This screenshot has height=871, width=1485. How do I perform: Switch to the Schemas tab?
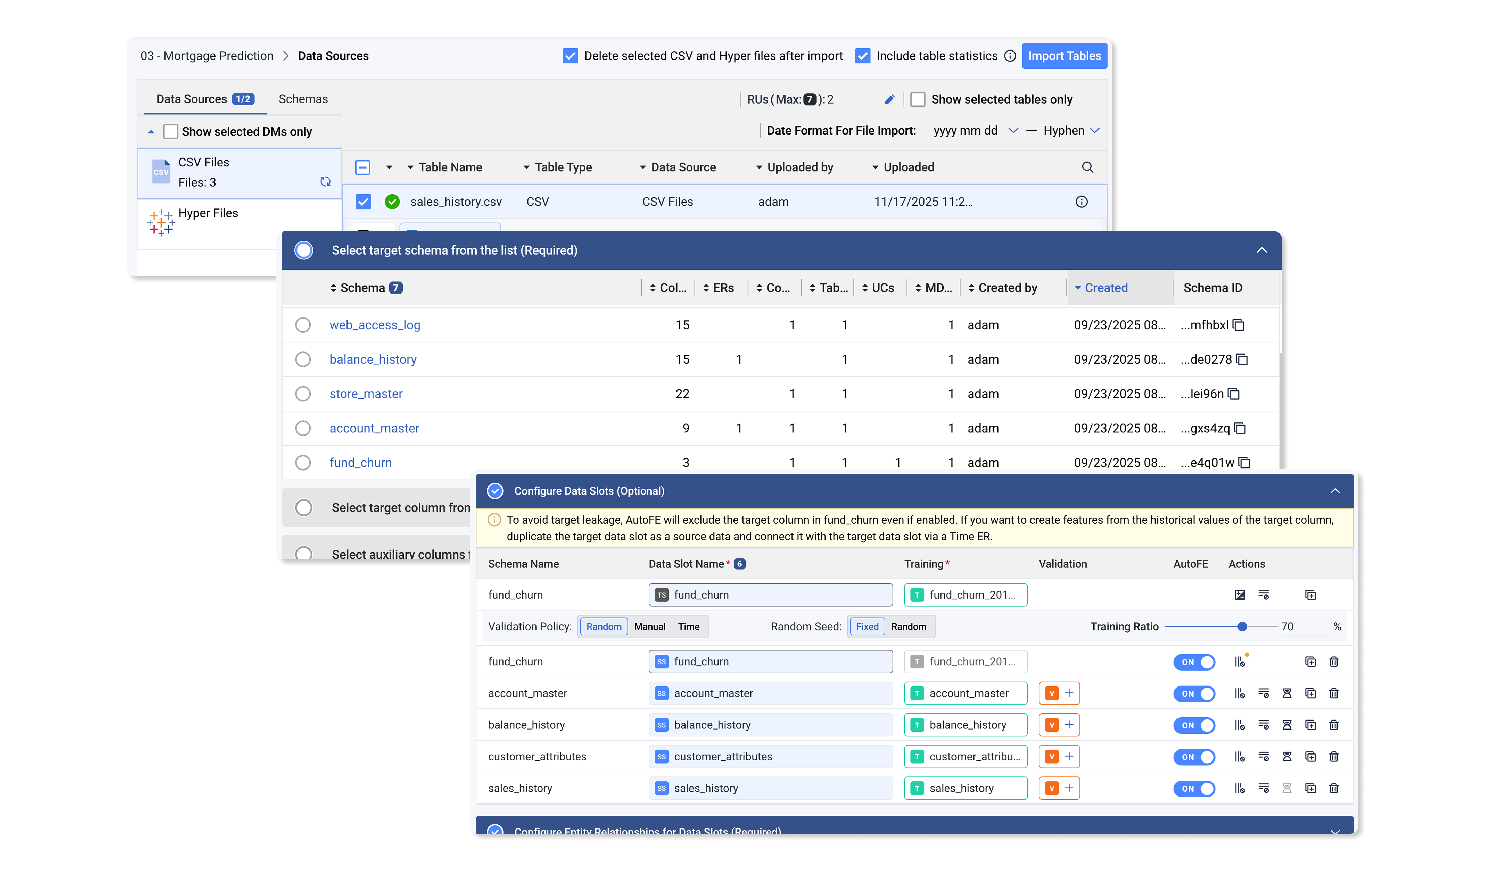(303, 99)
